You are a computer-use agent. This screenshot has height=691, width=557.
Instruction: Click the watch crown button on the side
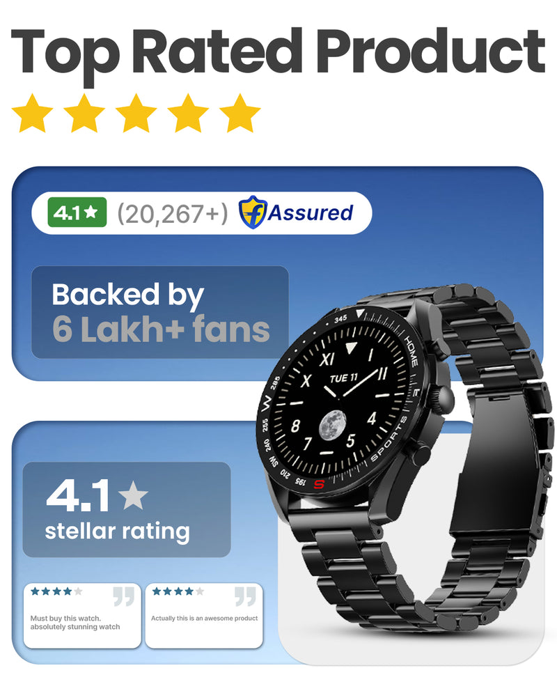click(x=444, y=397)
